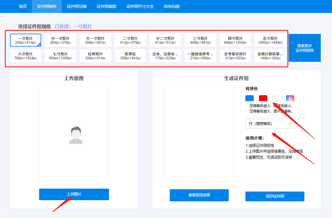This screenshot has width=332, height=218.
Task: Click step text 3.查看预览，无误后即可保存
Action: coord(269,157)
